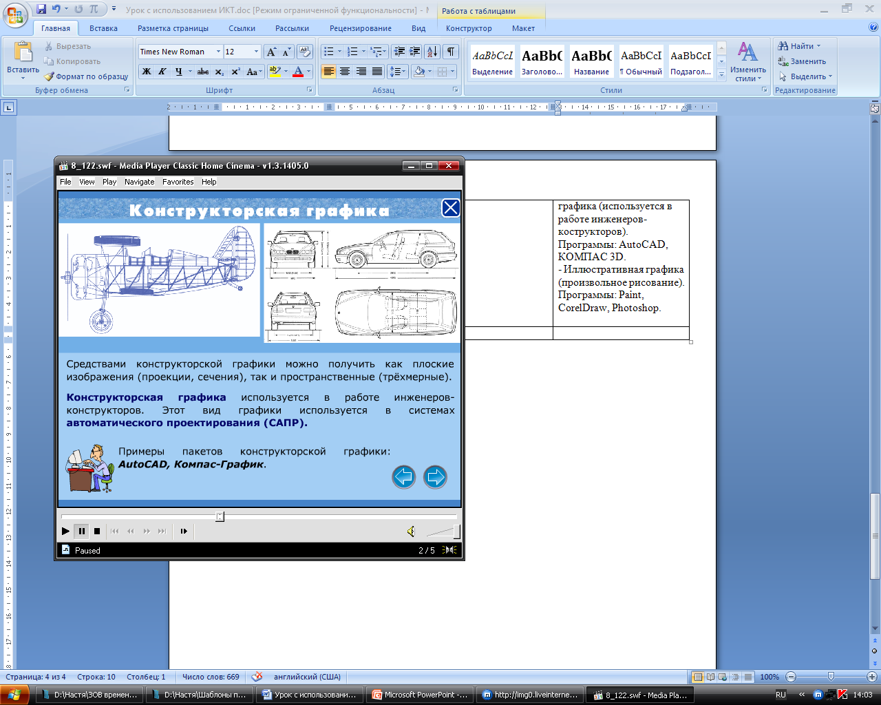
Task: Start a bulleted list
Action: [x=329, y=52]
